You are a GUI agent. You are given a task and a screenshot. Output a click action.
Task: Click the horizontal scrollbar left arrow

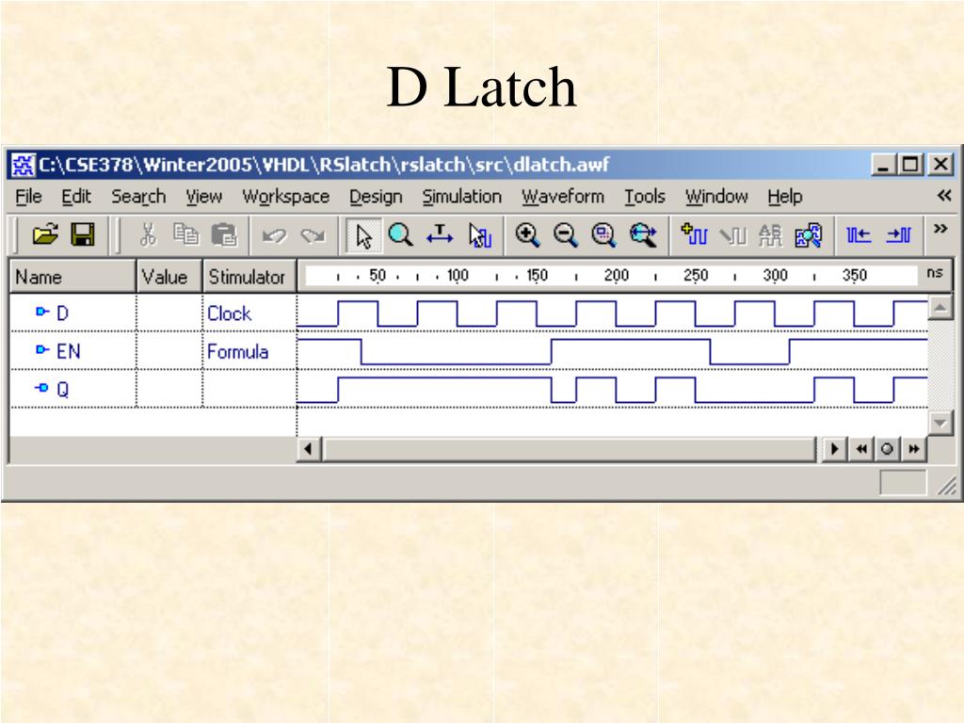pyautogui.click(x=309, y=449)
